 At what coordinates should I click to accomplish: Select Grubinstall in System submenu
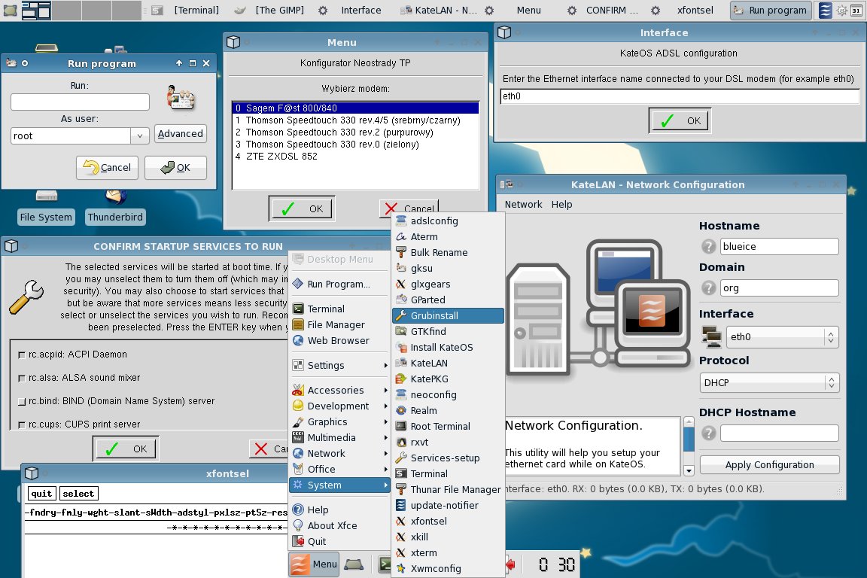coord(448,316)
